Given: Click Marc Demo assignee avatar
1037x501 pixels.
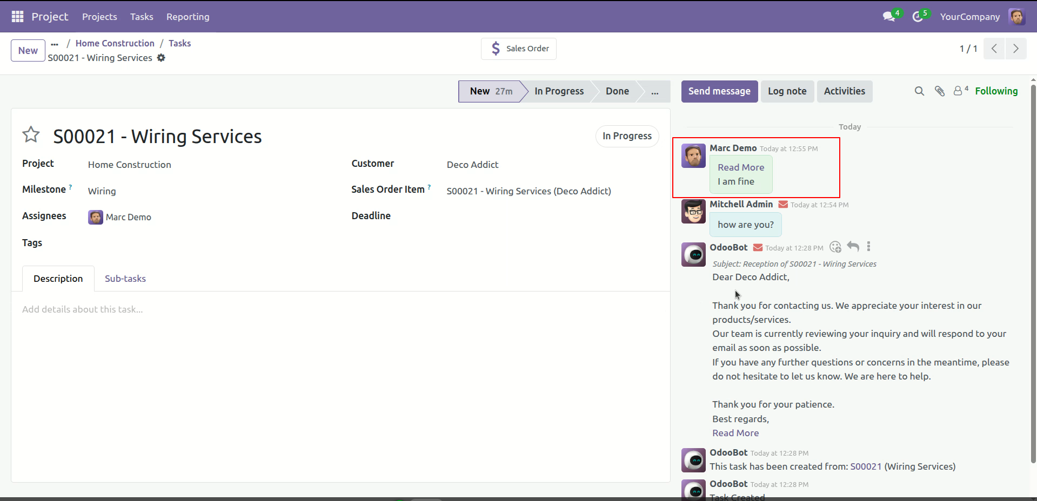Looking at the screenshot, I should tap(96, 217).
